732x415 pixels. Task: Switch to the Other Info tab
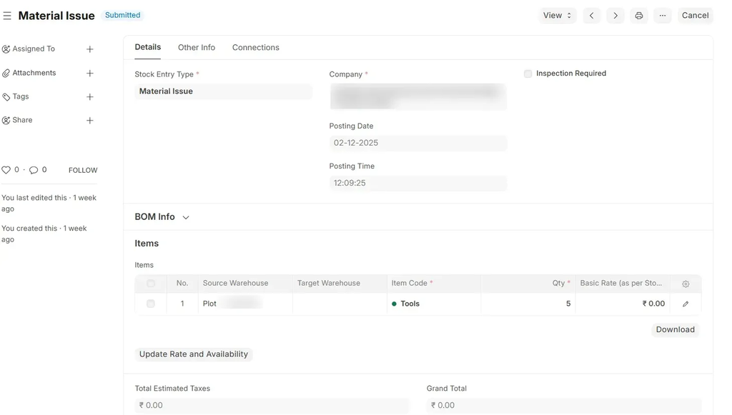point(197,48)
